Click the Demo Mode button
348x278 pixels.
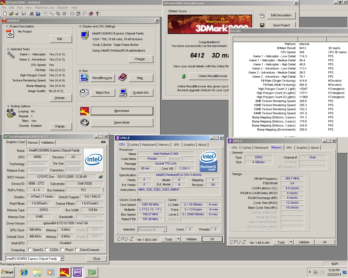tap(122, 122)
